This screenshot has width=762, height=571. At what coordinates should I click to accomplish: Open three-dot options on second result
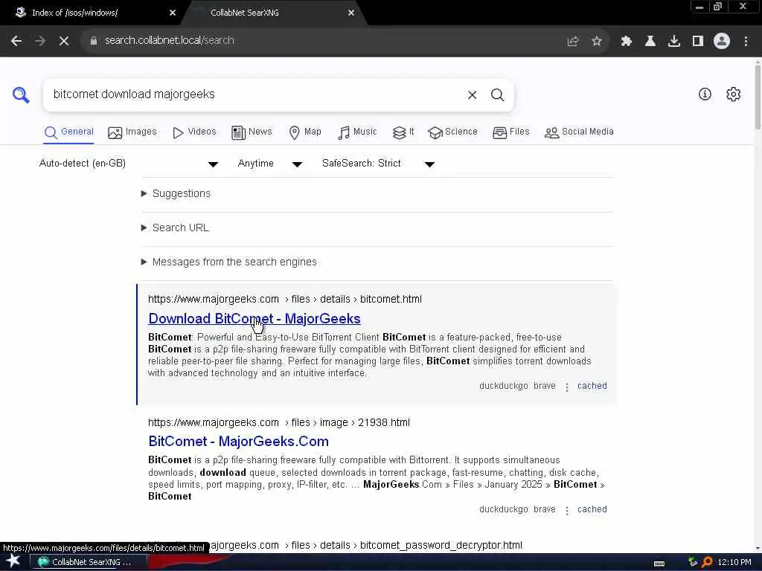click(x=566, y=510)
